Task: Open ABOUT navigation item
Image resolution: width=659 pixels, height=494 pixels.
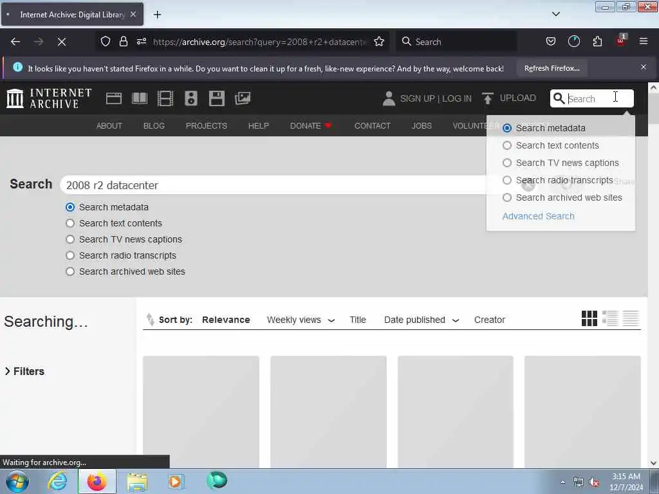Action: pos(109,125)
